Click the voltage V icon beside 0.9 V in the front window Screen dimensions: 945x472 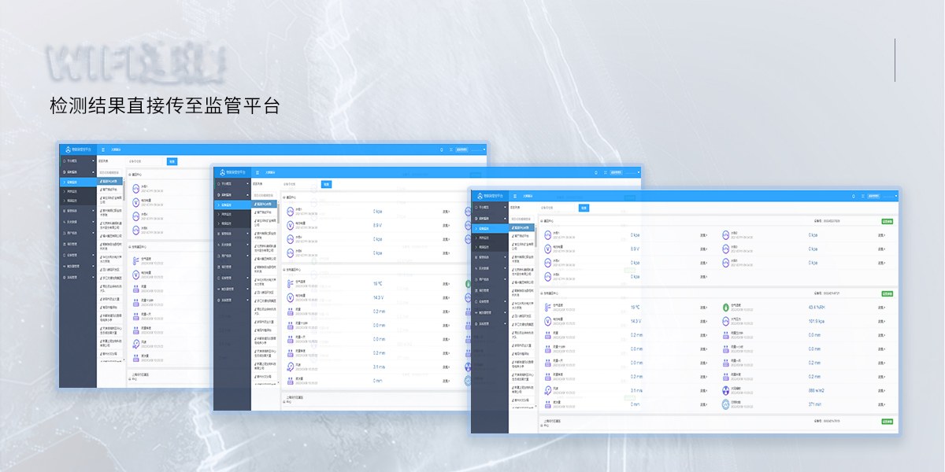click(548, 249)
